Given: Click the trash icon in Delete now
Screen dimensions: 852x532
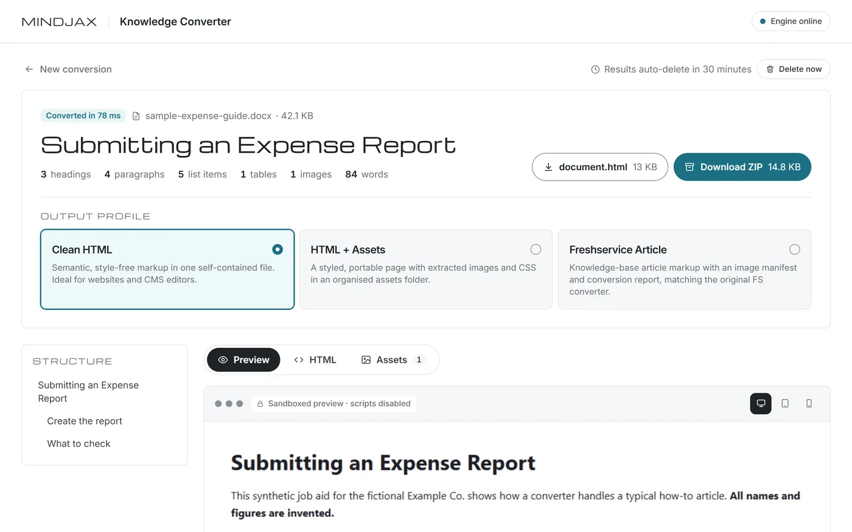Looking at the screenshot, I should coord(770,69).
